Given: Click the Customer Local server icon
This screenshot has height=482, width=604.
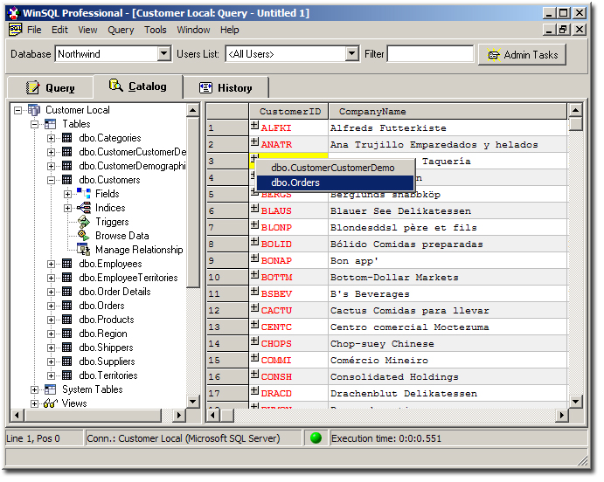Looking at the screenshot, I should tap(34, 110).
